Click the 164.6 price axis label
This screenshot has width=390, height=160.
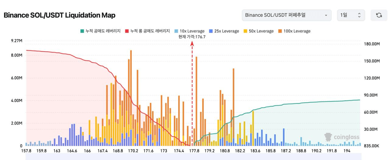click(x=72, y=151)
